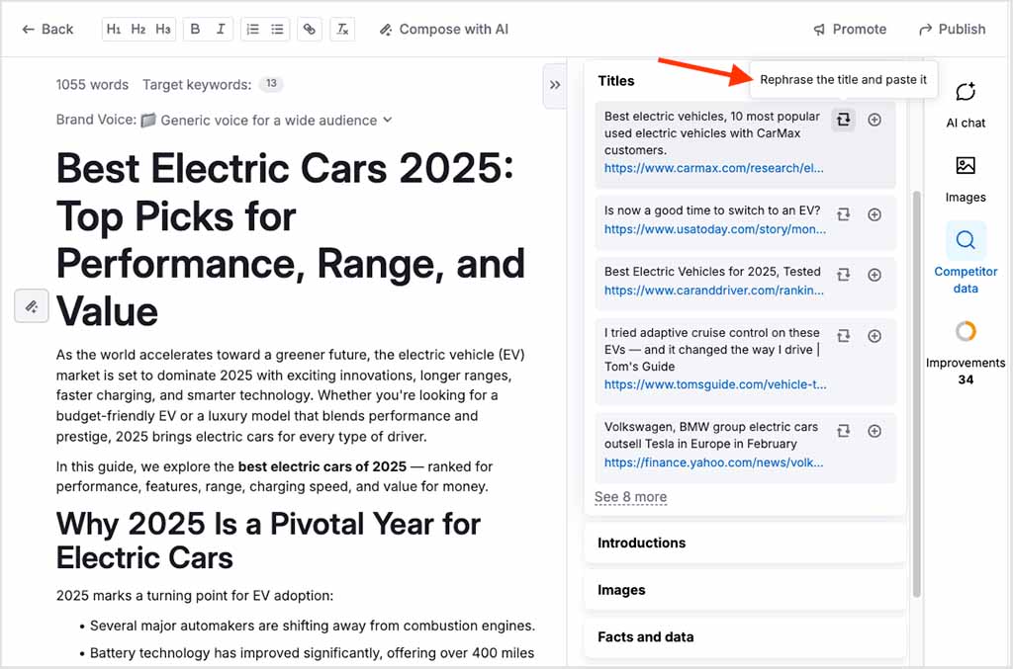Open the carmax.com research link
This screenshot has height=669, width=1013.
tap(714, 168)
